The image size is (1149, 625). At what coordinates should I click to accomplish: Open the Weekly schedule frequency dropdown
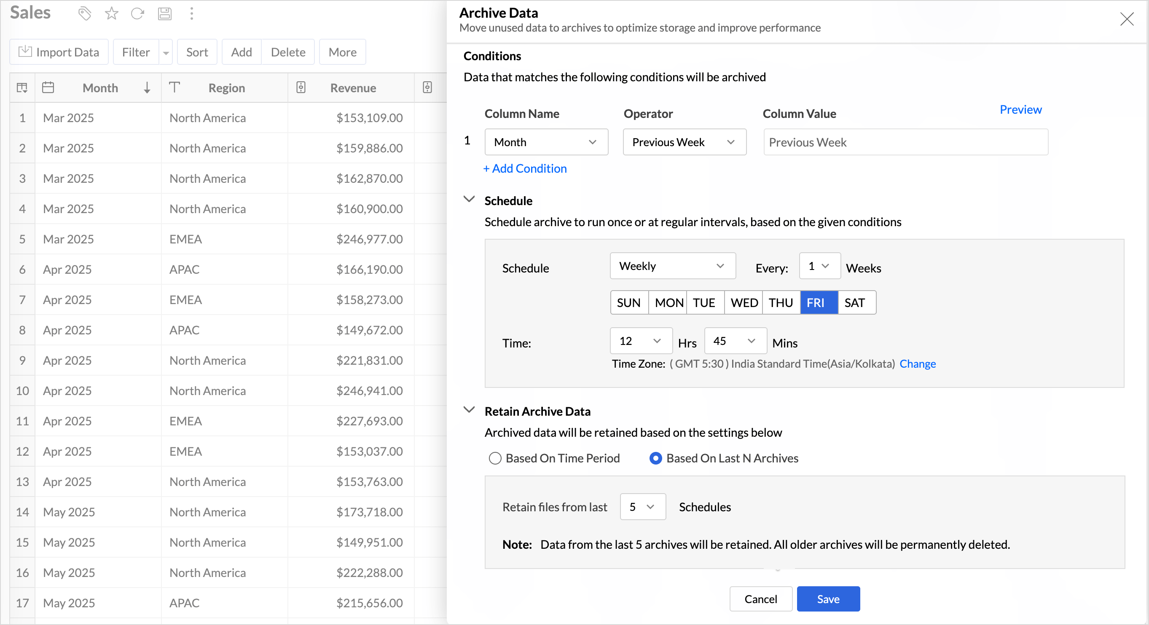[x=672, y=266]
